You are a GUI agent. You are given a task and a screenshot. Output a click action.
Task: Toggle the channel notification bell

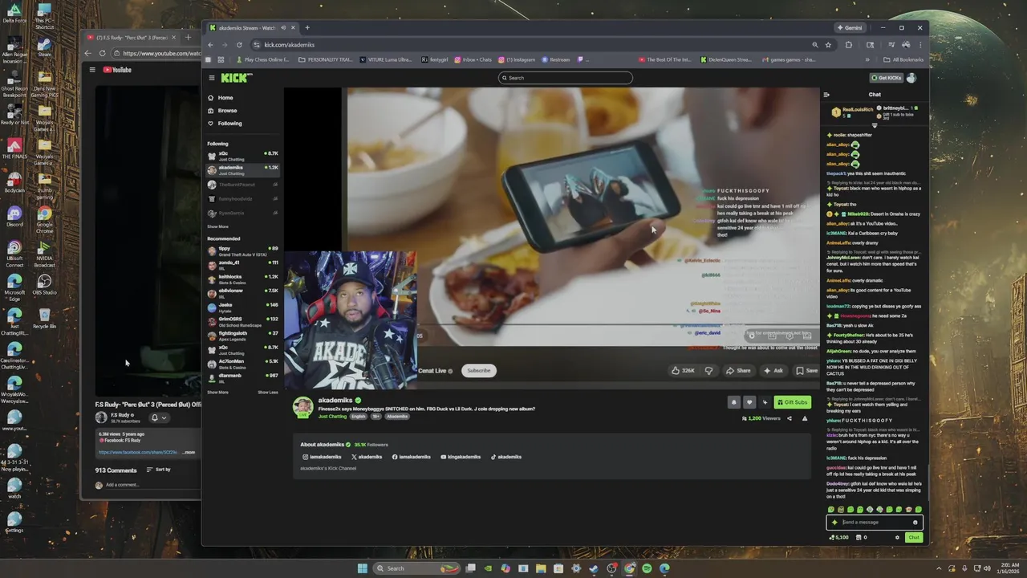pos(733,402)
